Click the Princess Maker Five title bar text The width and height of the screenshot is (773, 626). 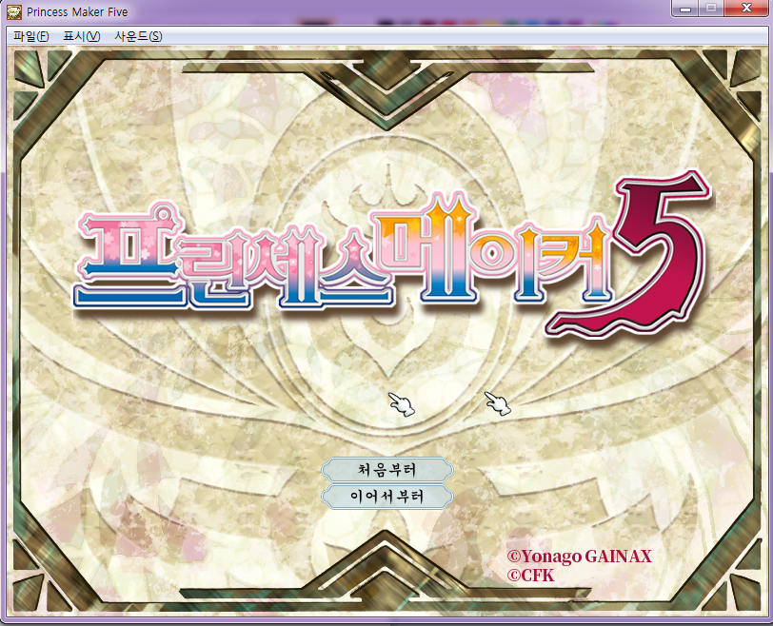[x=78, y=11]
